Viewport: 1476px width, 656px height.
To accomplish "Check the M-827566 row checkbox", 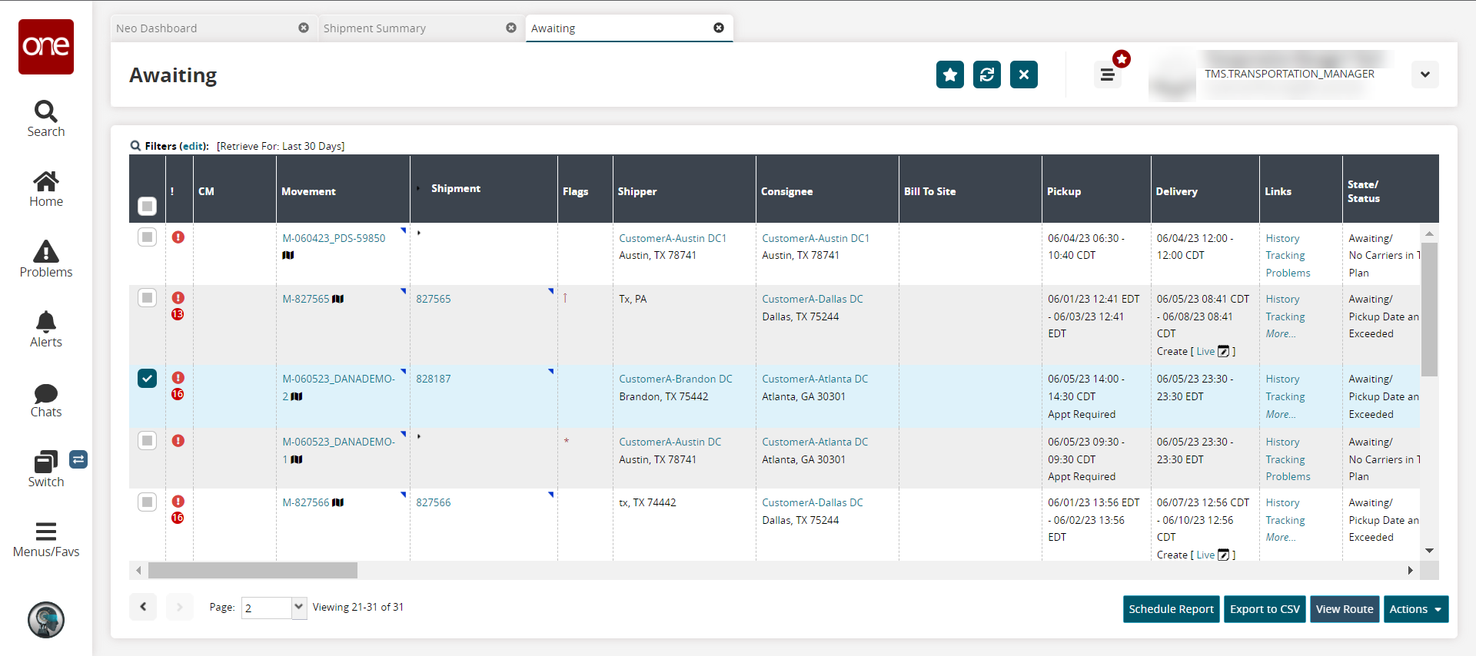I will (147, 502).
